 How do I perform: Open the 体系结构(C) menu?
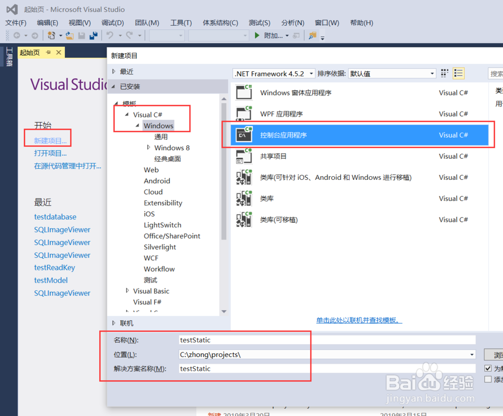pos(220,23)
